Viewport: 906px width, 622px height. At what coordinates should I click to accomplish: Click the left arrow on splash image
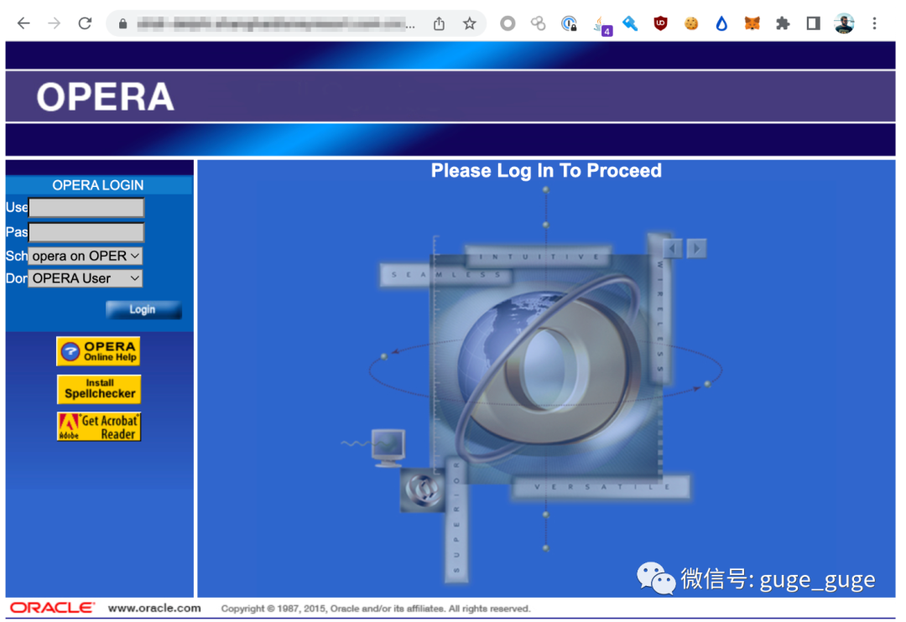pyautogui.click(x=672, y=249)
